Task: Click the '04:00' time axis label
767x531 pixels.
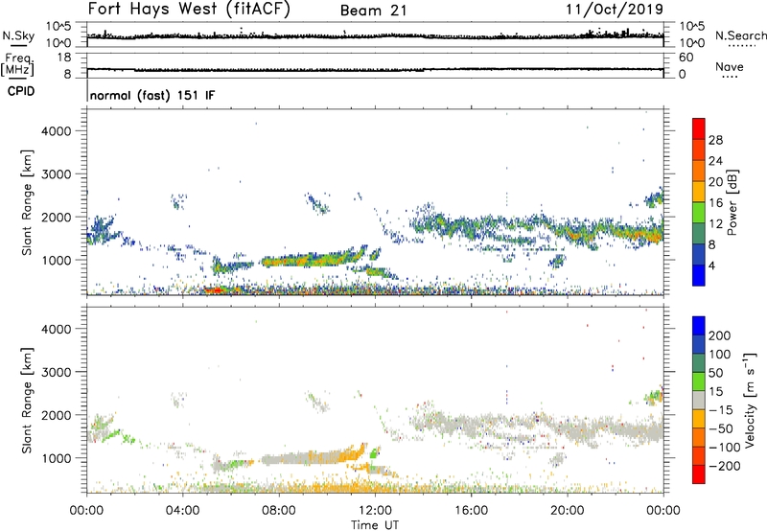Action: 183,511
